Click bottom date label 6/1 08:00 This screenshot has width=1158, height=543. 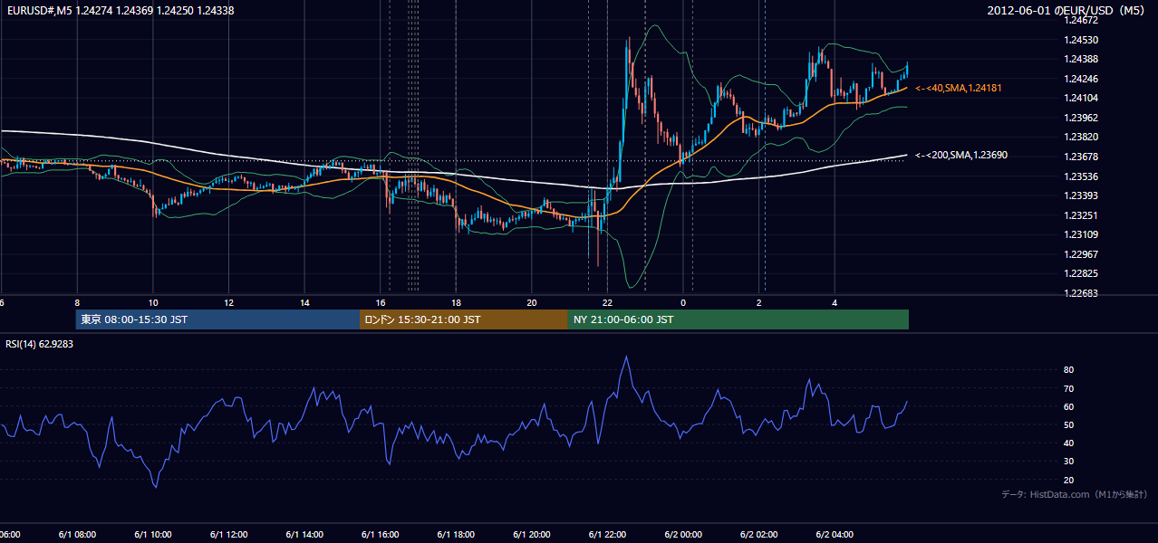point(77,535)
